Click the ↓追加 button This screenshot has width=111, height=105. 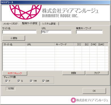[x=14, y=38]
